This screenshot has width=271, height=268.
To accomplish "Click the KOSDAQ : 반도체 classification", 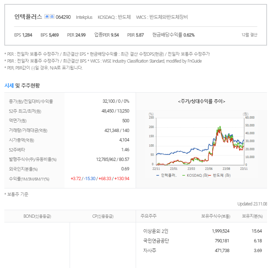I will pyautogui.click(x=114, y=17).
